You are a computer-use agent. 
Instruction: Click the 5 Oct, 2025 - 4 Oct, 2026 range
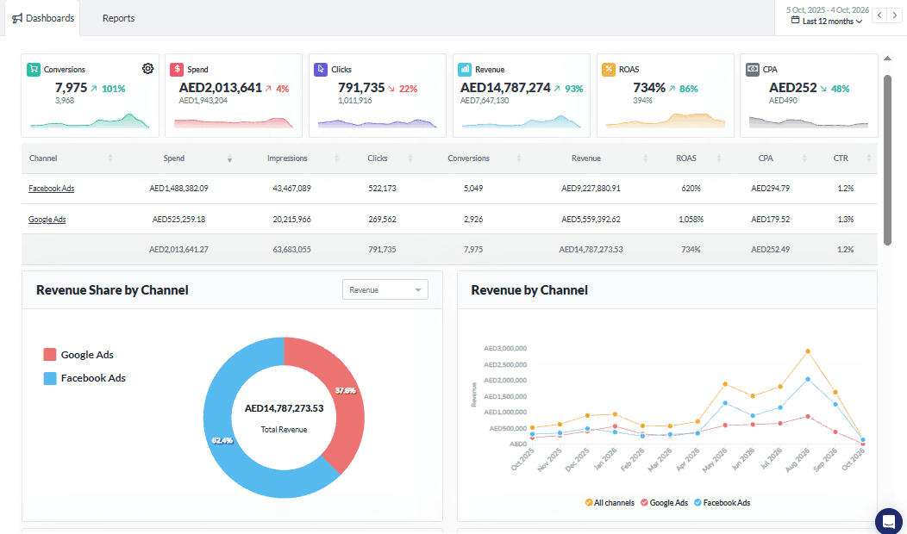tap(828, 9)
